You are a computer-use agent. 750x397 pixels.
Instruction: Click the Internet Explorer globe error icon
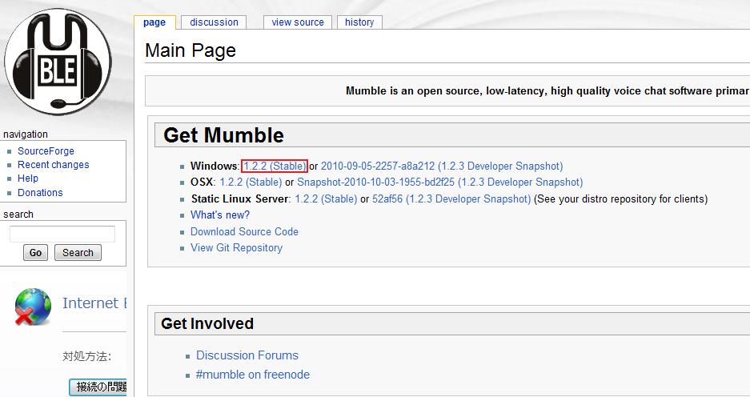point(33,307)
